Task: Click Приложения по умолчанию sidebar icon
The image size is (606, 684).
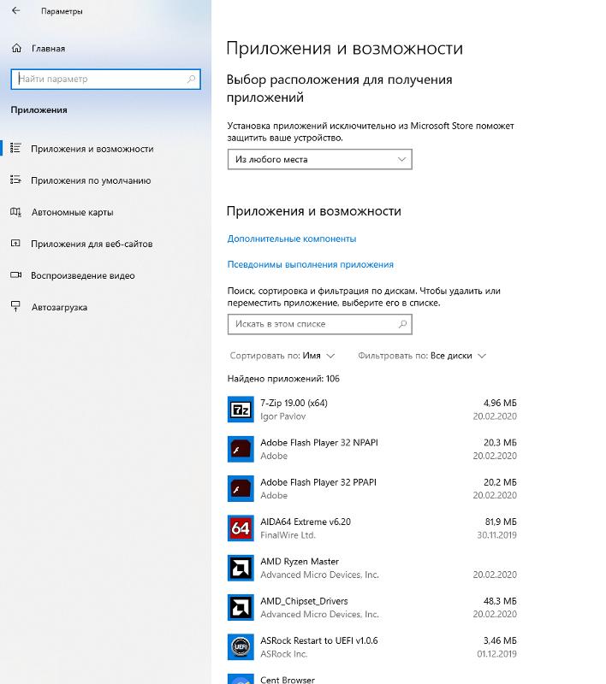Action: click(x=15, y=180)
